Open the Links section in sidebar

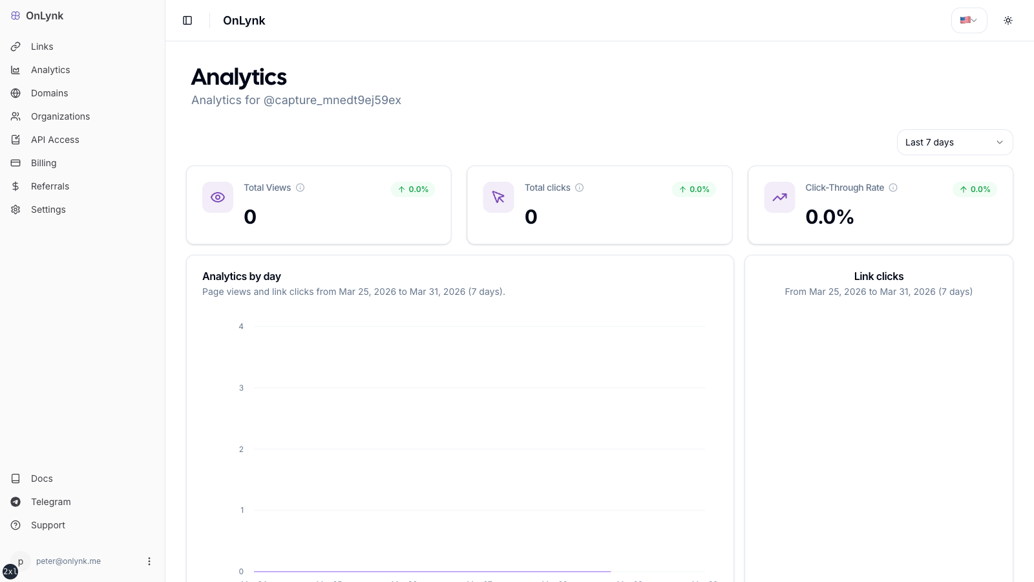41,46
